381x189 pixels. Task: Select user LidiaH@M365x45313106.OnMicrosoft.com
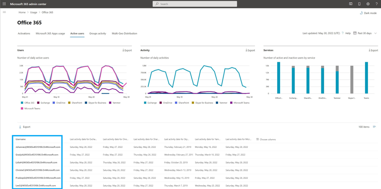point(36,163)
